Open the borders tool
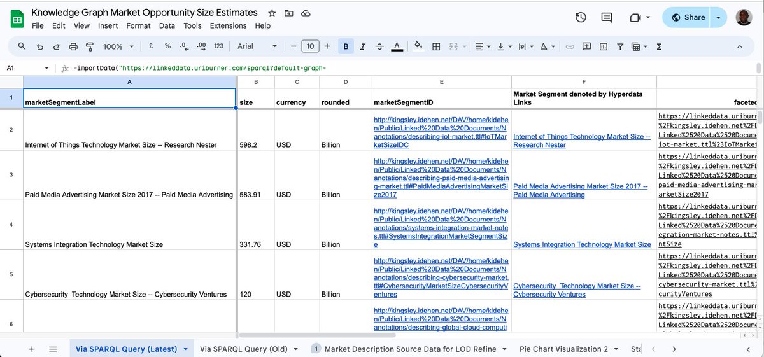 436,46
